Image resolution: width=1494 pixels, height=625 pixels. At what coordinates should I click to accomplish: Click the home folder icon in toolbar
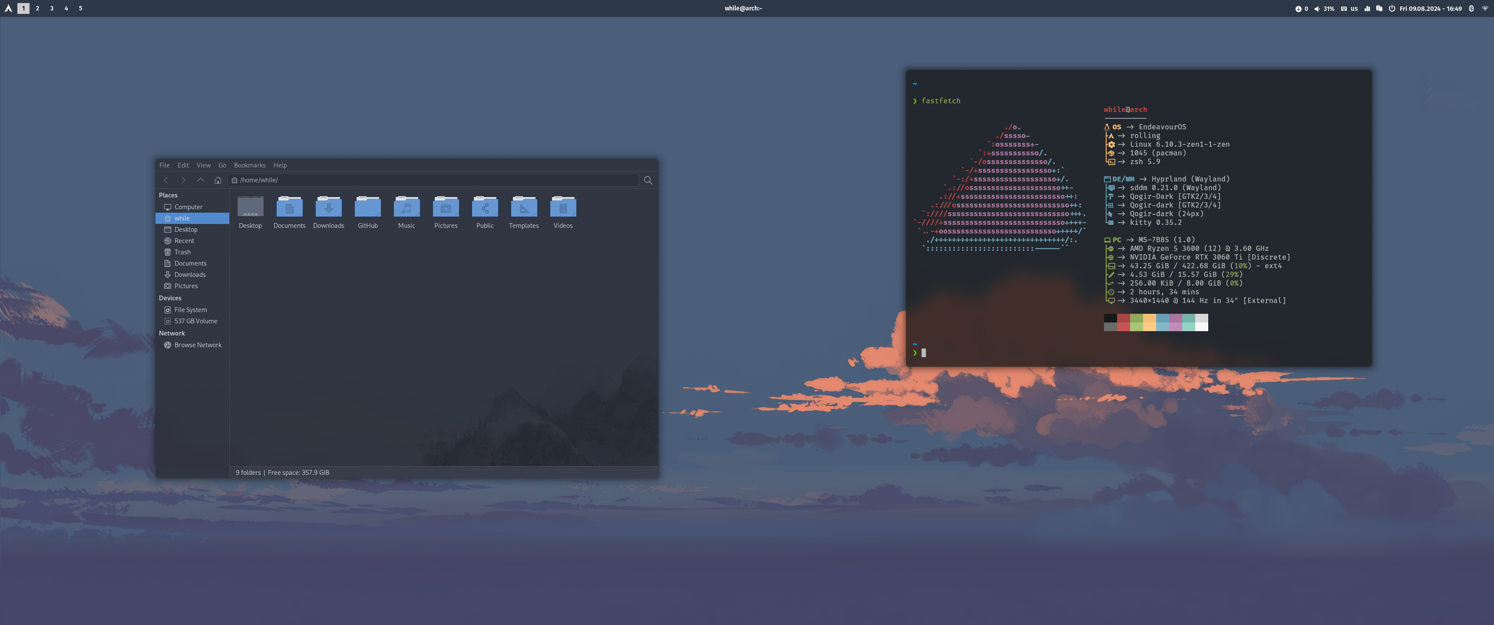pyautogui.click(x=218, y=180)
